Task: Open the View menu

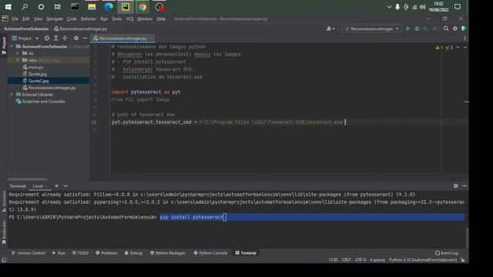Action: (38, 18)
